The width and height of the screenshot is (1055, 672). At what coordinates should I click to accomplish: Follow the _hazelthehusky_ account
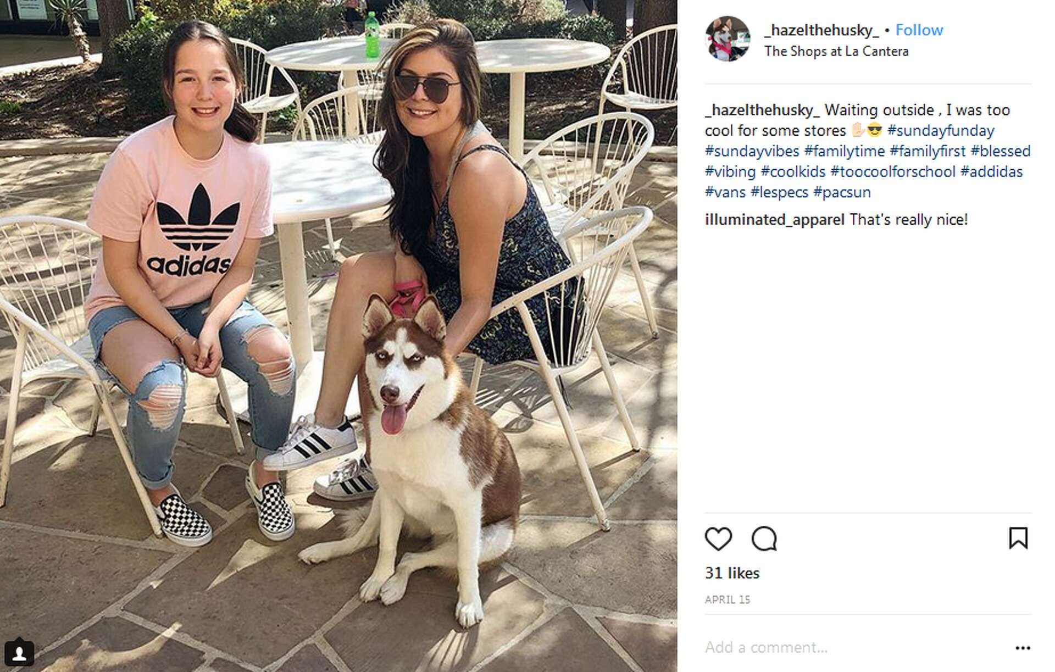(919, 30)
